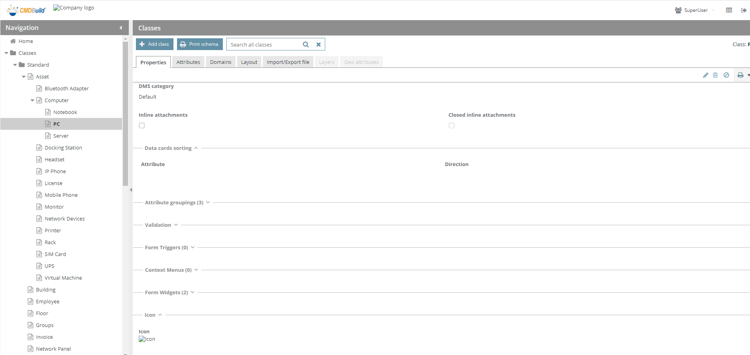Expand Attribute groupings (3) section
This screenshot has width=750, height=355.
coord(208,202)
